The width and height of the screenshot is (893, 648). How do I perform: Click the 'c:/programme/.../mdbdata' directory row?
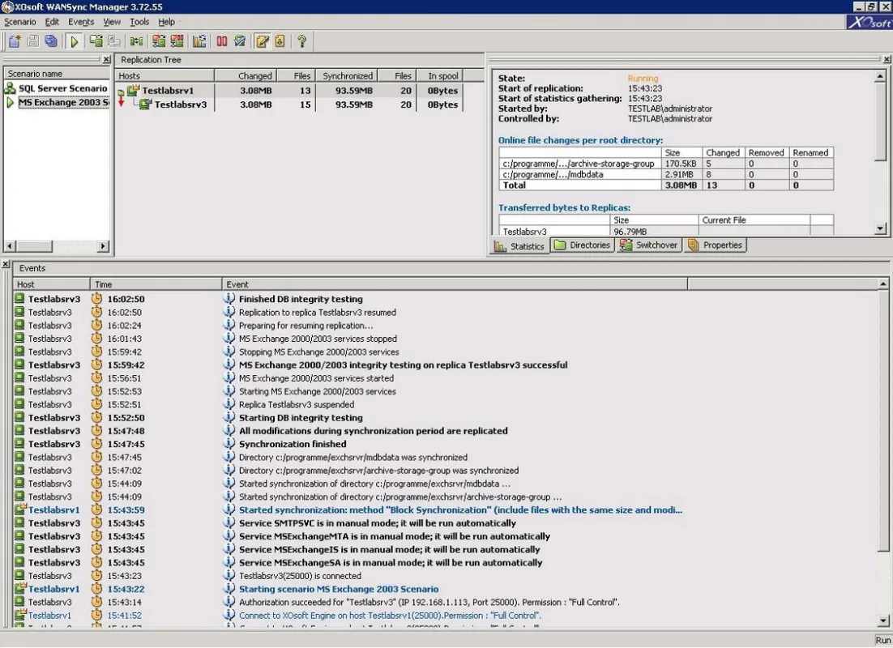coord(666,174)
